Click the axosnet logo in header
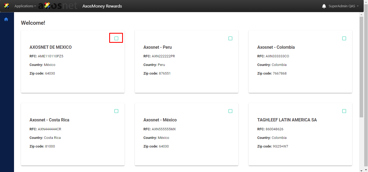Image resolution: width=368 pixels, height=172 pixels. pyautogui.click(x=58, y=6)
